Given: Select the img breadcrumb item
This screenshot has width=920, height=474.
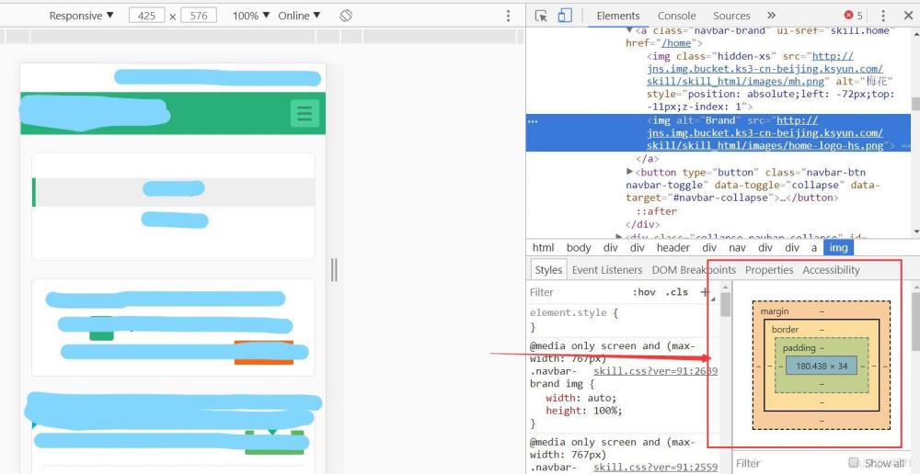Looking at the screenshot, I should (838, 248).
